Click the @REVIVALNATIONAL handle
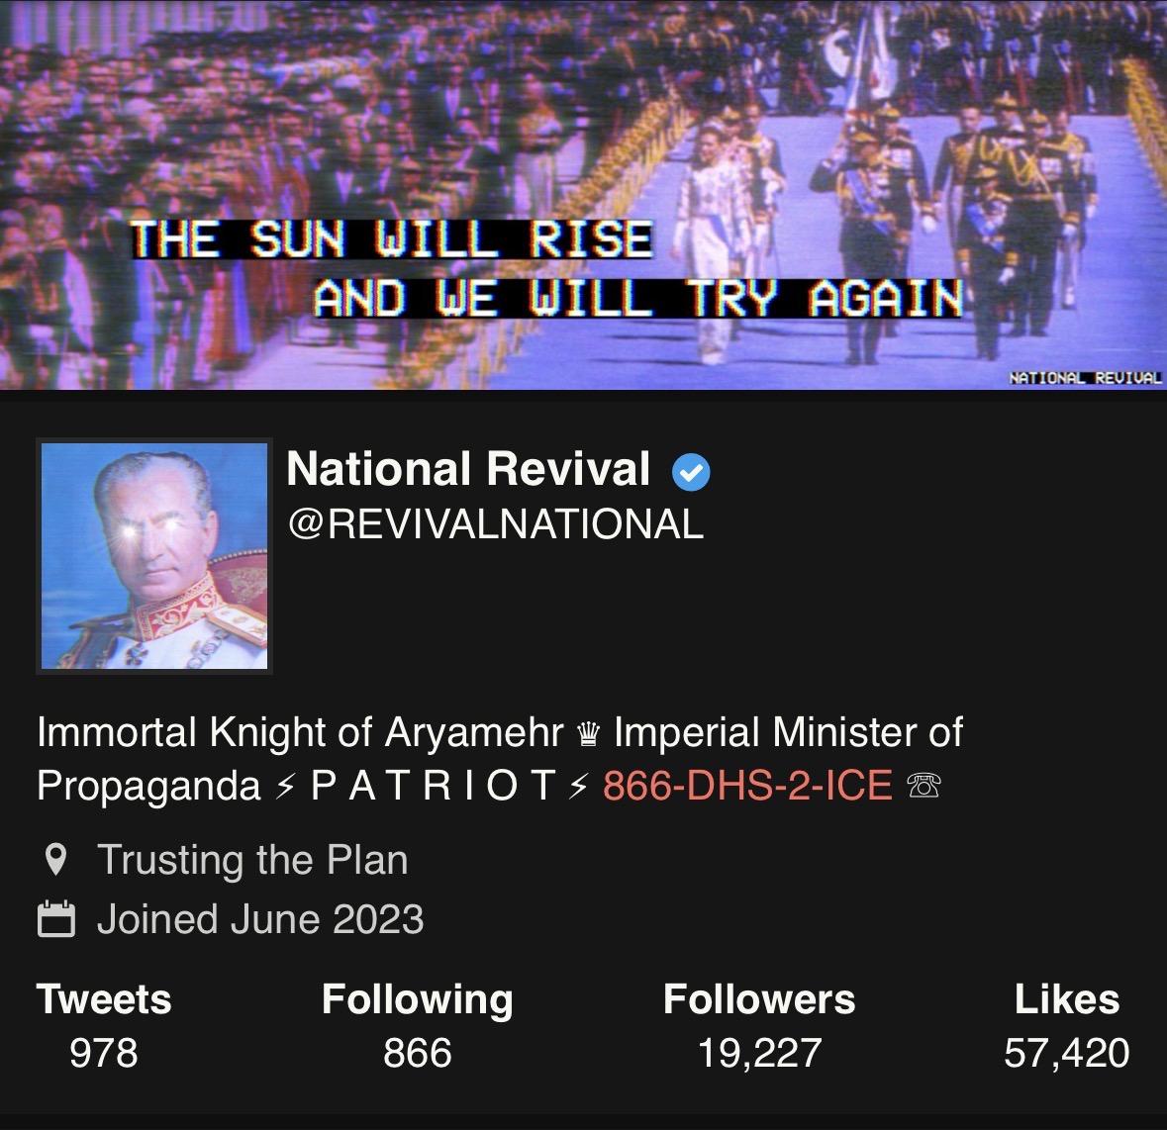This screenshot has height=1130, width=1167. pos(495,524)
